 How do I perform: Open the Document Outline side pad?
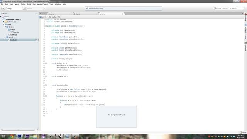tap(245, 32)
